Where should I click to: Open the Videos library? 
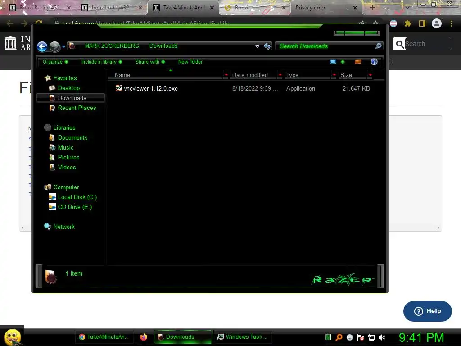(x=67, y=168)
